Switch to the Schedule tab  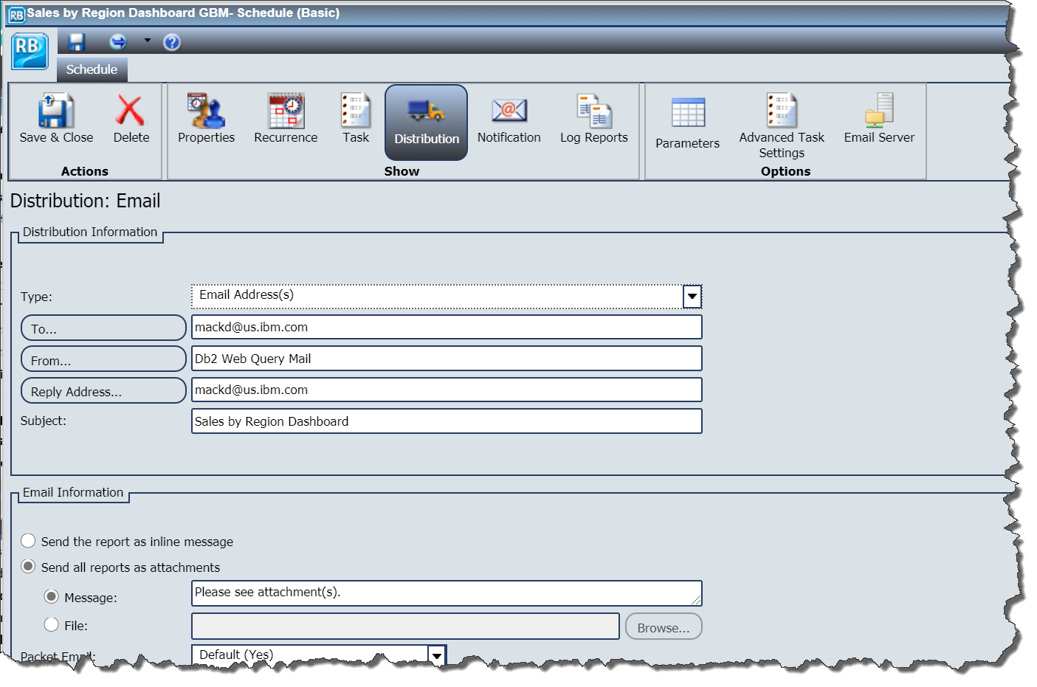tap(92, 69)
